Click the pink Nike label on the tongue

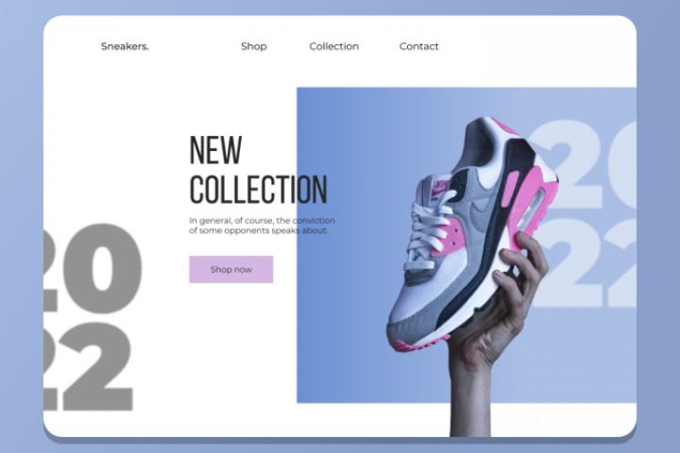pyautogui.click(x=441, y=187)
